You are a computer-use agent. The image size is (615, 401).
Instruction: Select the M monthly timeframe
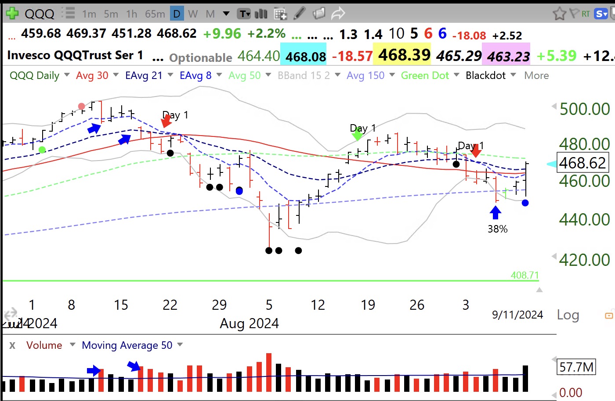pyautogui.click(x=210, y=14)
